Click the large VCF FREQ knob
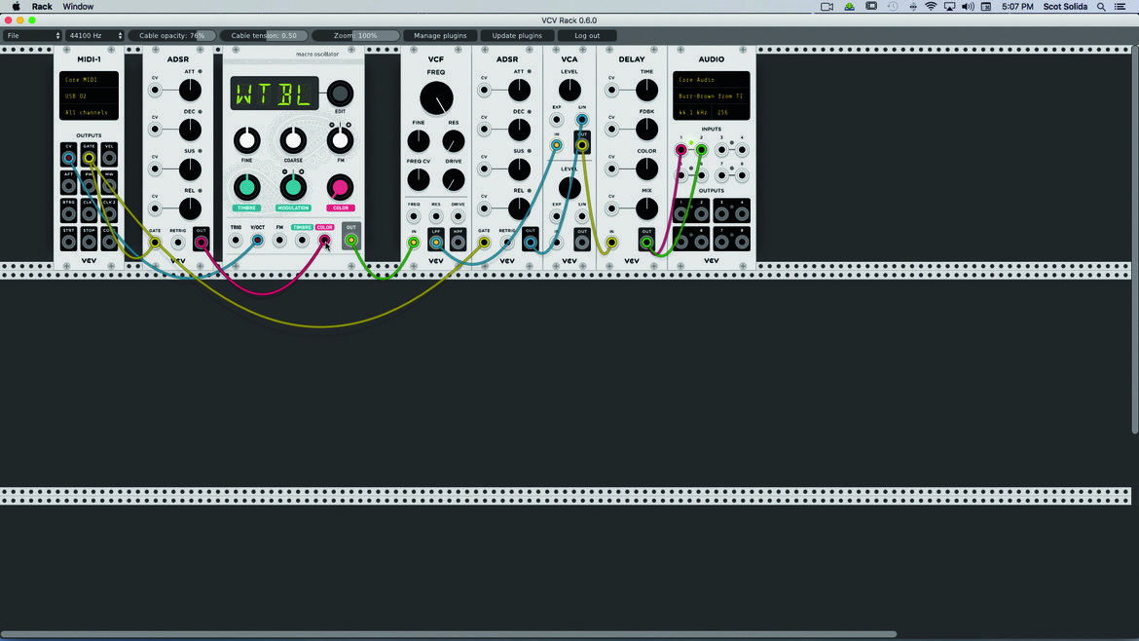 [436, 98]
